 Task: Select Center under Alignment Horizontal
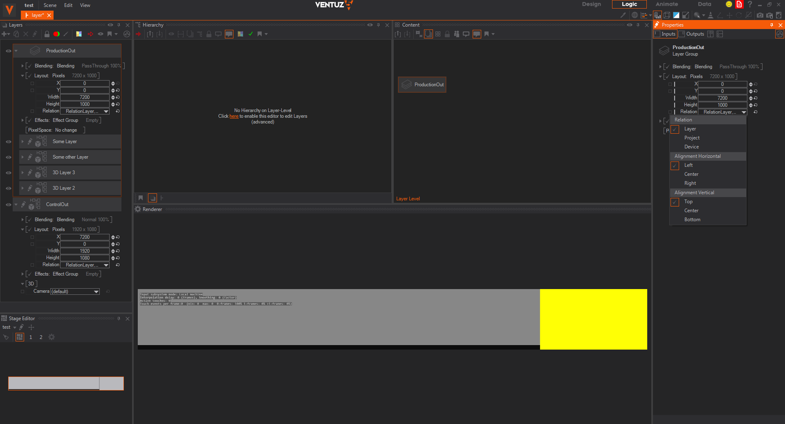691,174
